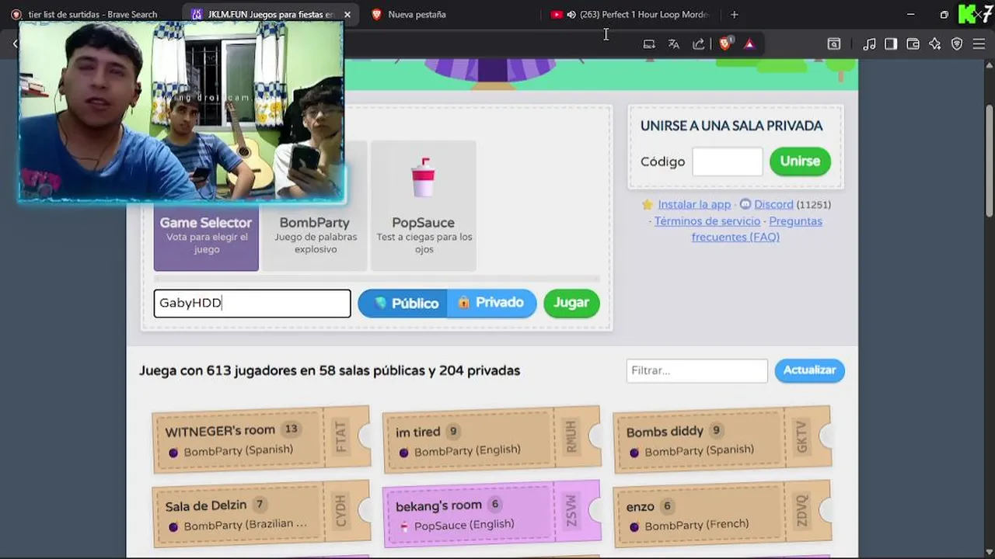The width and height of the screenshot is (995, 559).
Task: Open Brave VPN shield icon
Action: pos(957,44)
